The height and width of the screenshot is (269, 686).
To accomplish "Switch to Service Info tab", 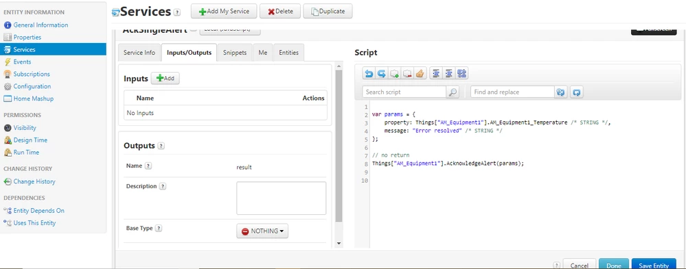I will click(x=139, y=52).
